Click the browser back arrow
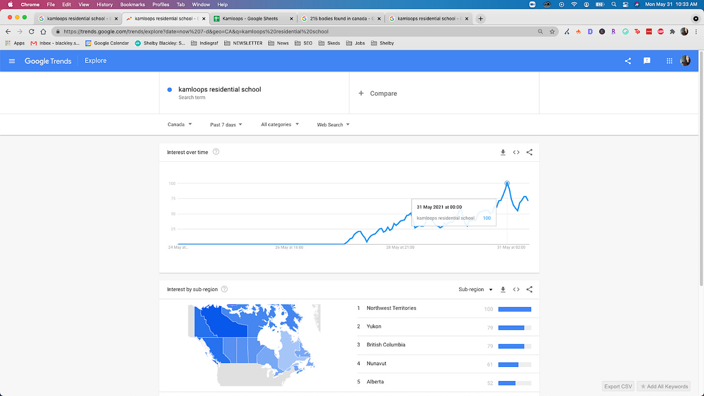Viewport: 704px width, 396px height. tap(8, 31)
